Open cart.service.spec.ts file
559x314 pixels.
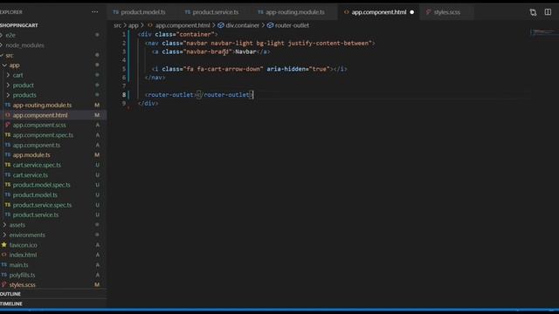37,165
